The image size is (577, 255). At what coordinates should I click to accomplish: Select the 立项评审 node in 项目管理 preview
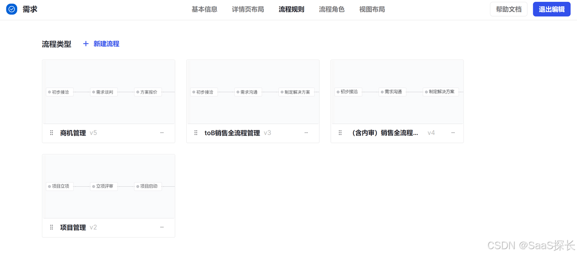tap(104, 186)
